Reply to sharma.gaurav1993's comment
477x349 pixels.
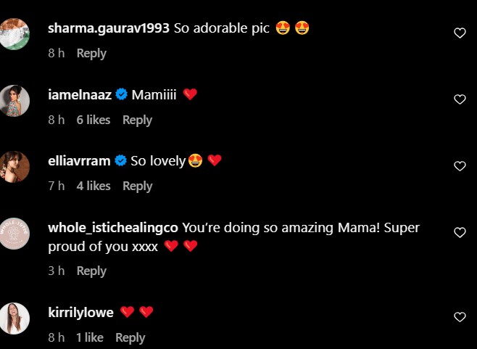point(91,53)
